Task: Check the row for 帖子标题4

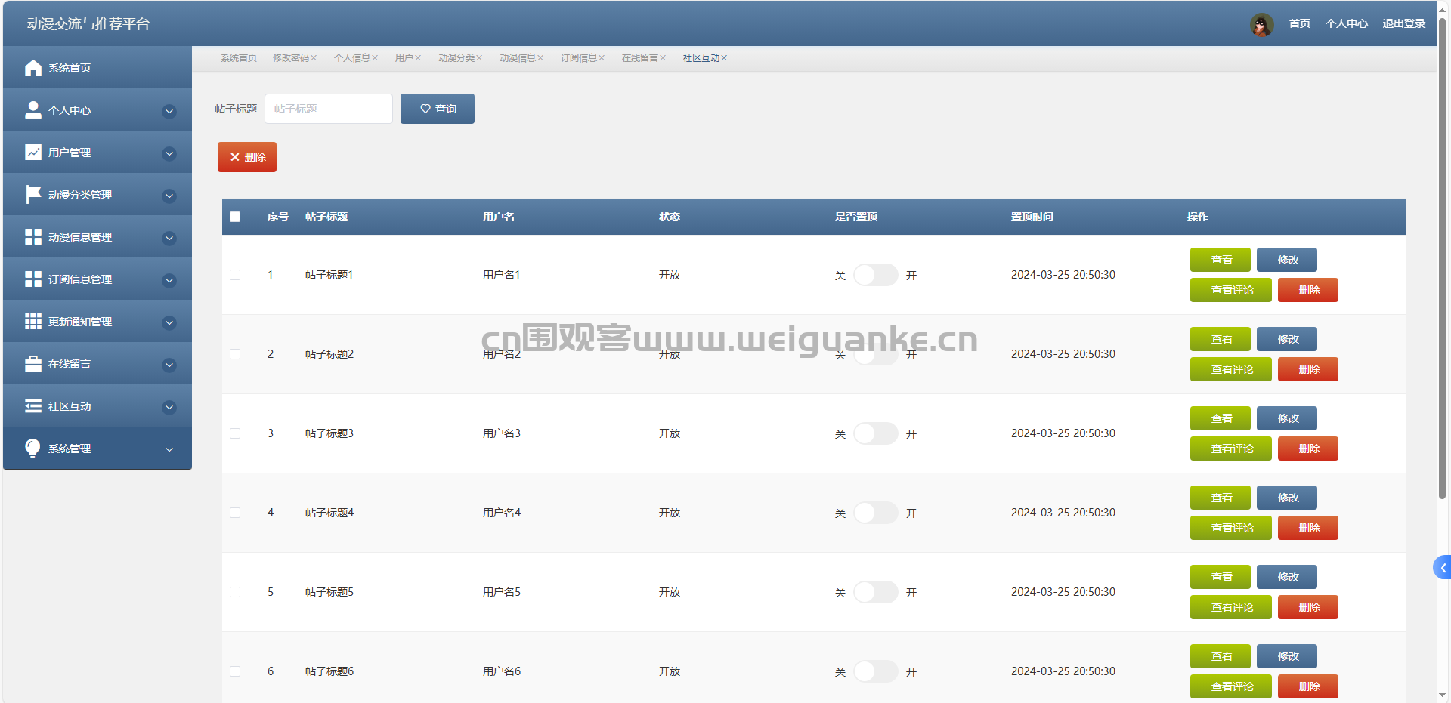Action: [235, 513]
